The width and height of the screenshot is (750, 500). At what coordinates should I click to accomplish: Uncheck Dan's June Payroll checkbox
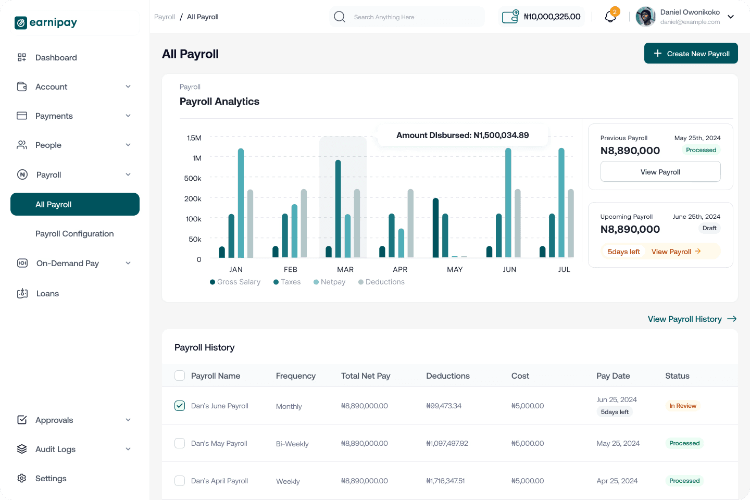(180, 406)
